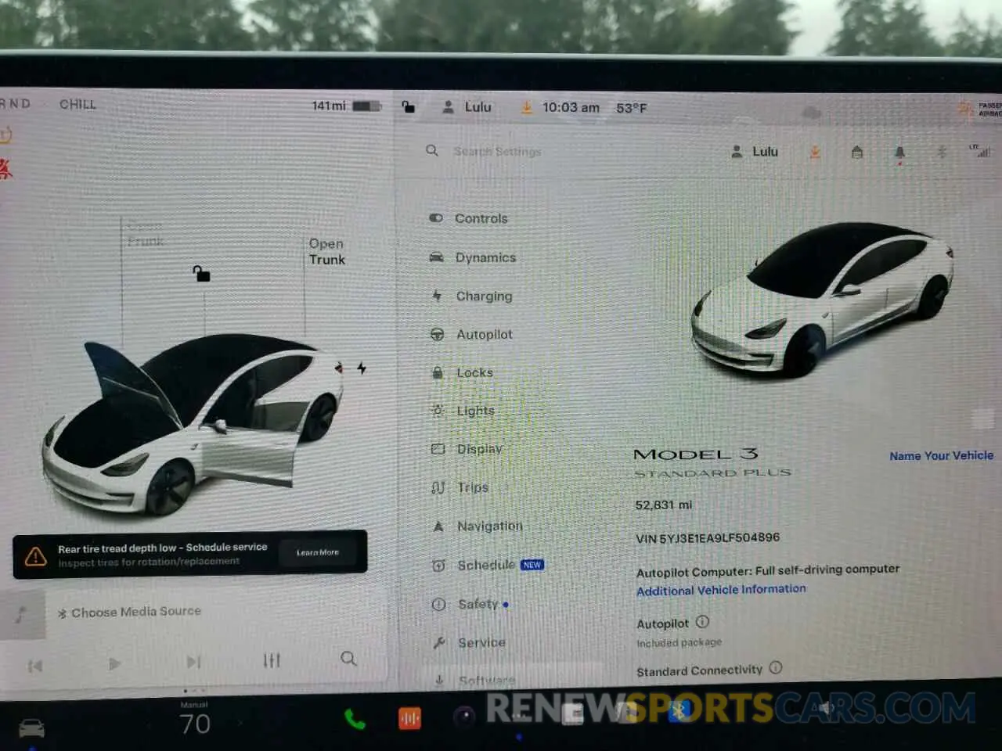Open Autopilot settings

click(x=471, y=334)
